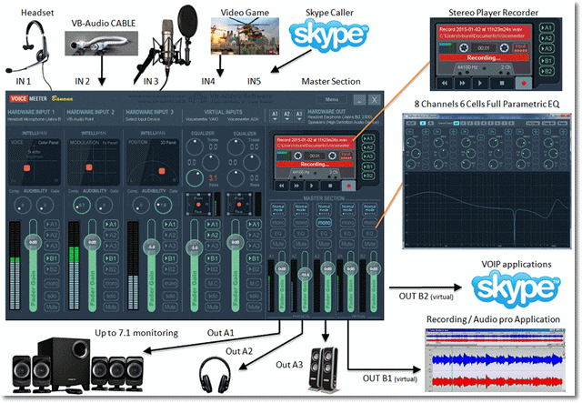The height and width of the screenshot is (403, 582).
Task: Click the Voicemeeter VAIO surround panner pad
Action: [198, 205]
